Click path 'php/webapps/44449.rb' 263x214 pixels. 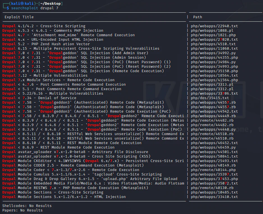(213, 116)
